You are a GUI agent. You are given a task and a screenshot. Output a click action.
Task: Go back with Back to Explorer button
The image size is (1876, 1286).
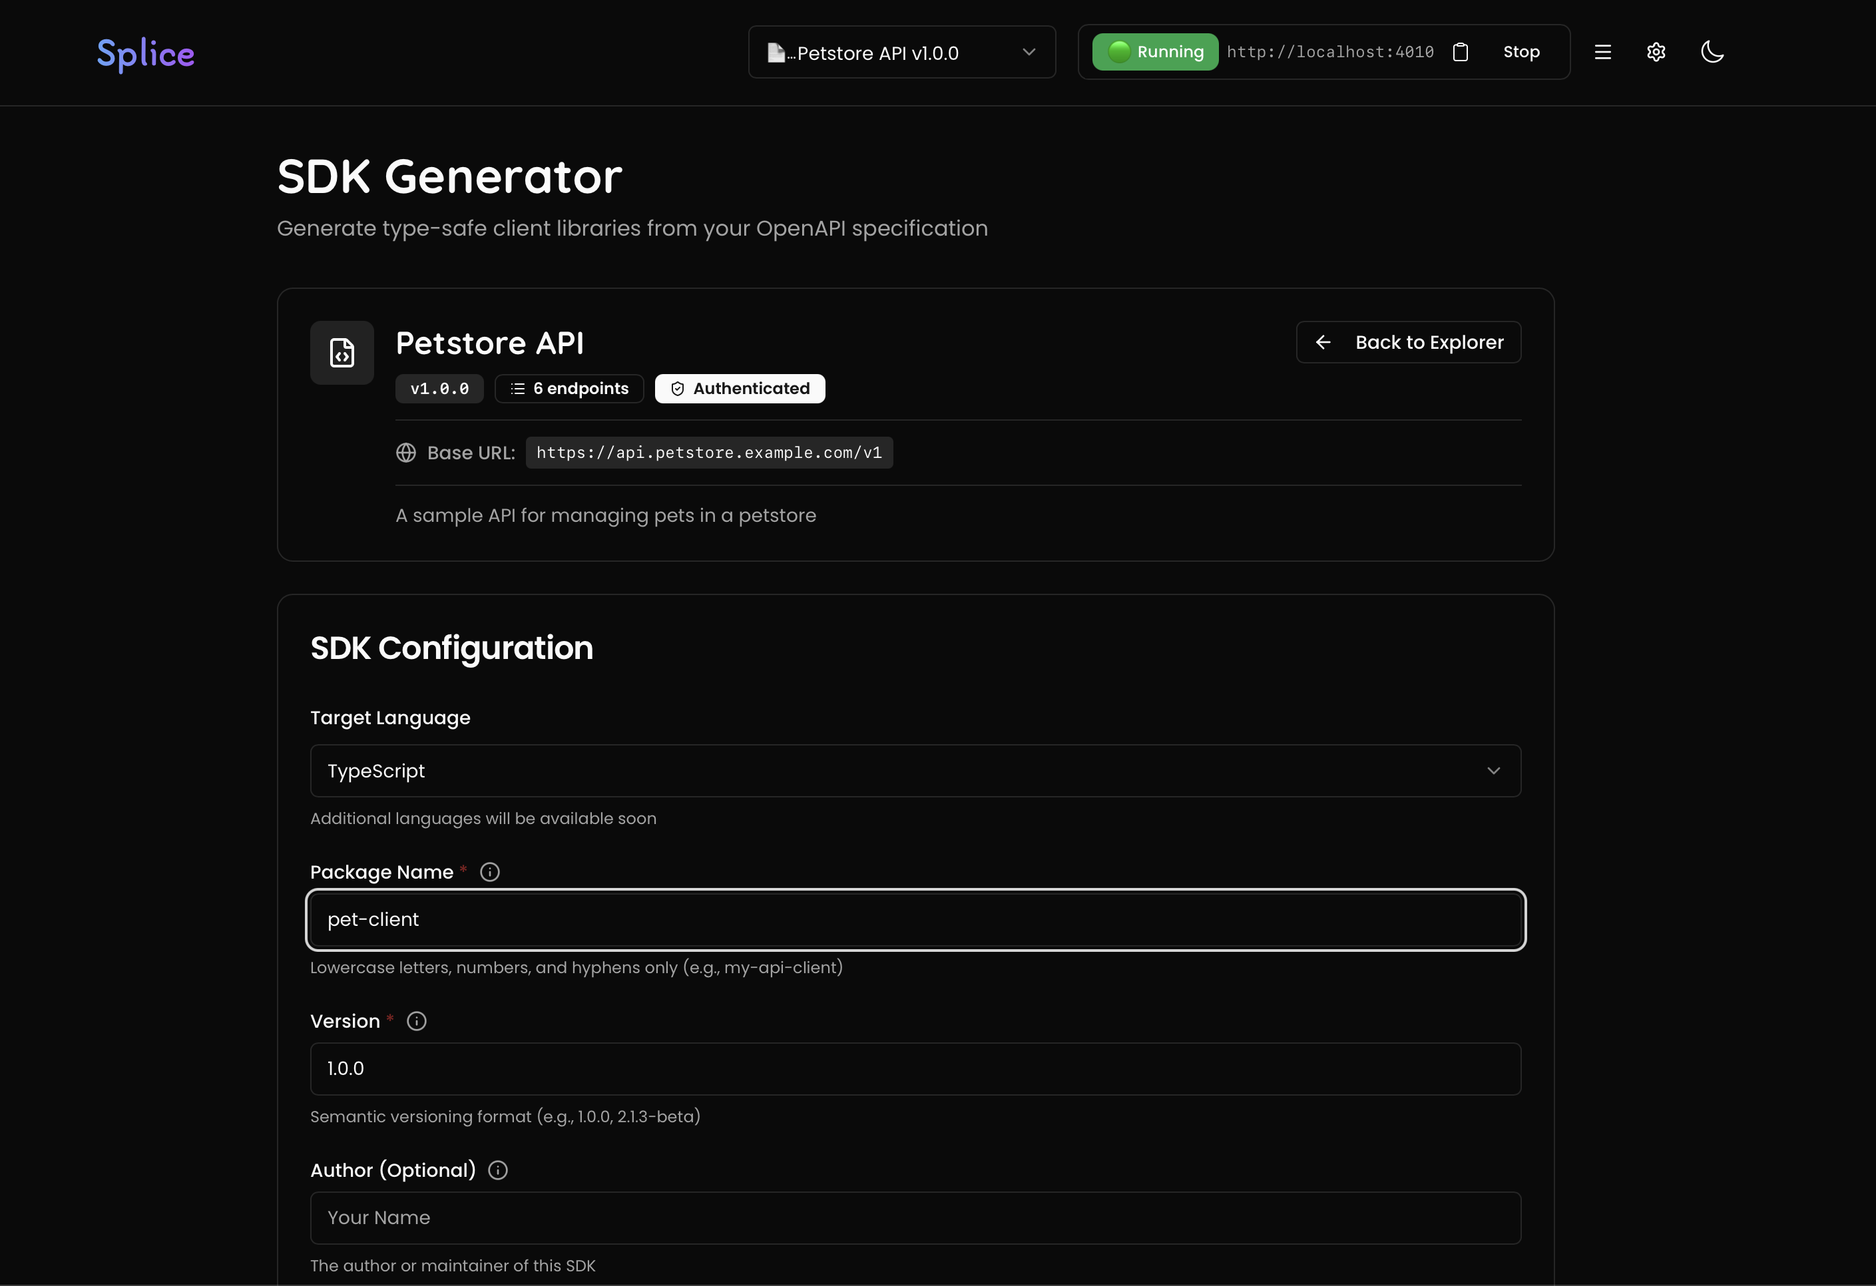1408,342
